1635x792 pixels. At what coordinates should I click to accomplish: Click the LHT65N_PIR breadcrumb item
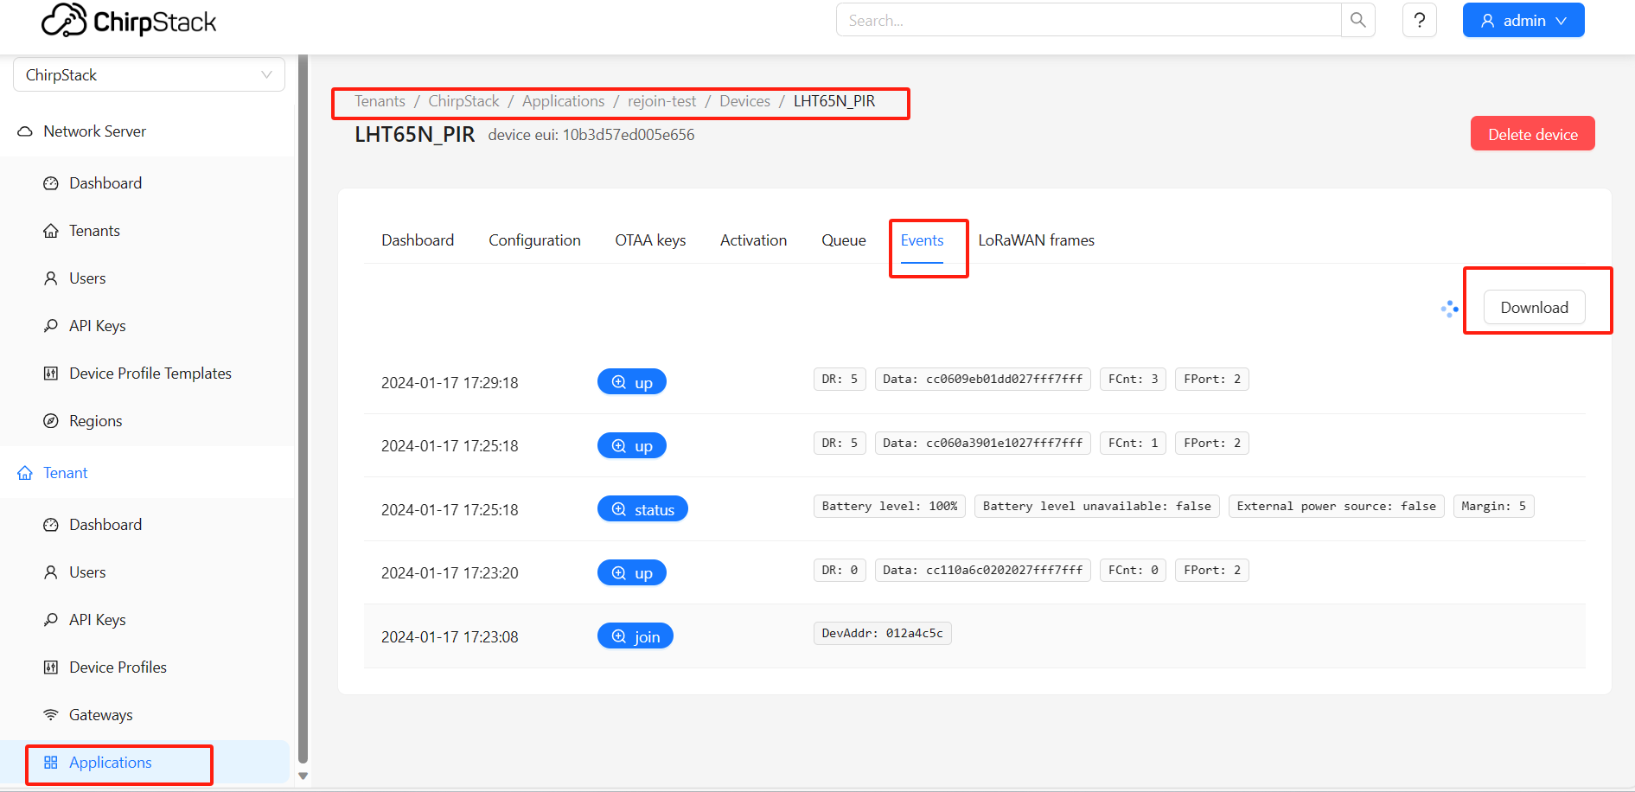834,101
